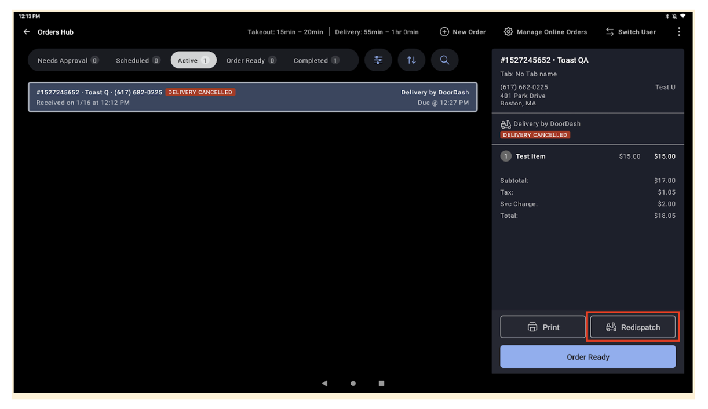Search for an order

[x=444, y=60]
